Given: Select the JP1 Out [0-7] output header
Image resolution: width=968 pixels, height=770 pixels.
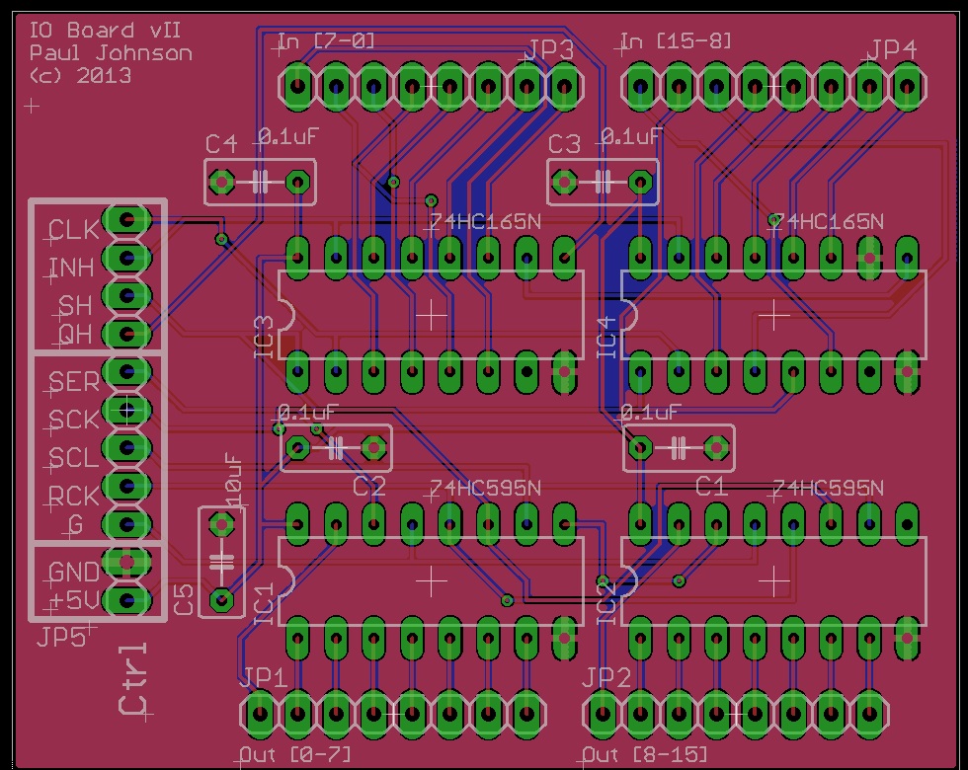Looking at the screenshot, I should 395,712.
